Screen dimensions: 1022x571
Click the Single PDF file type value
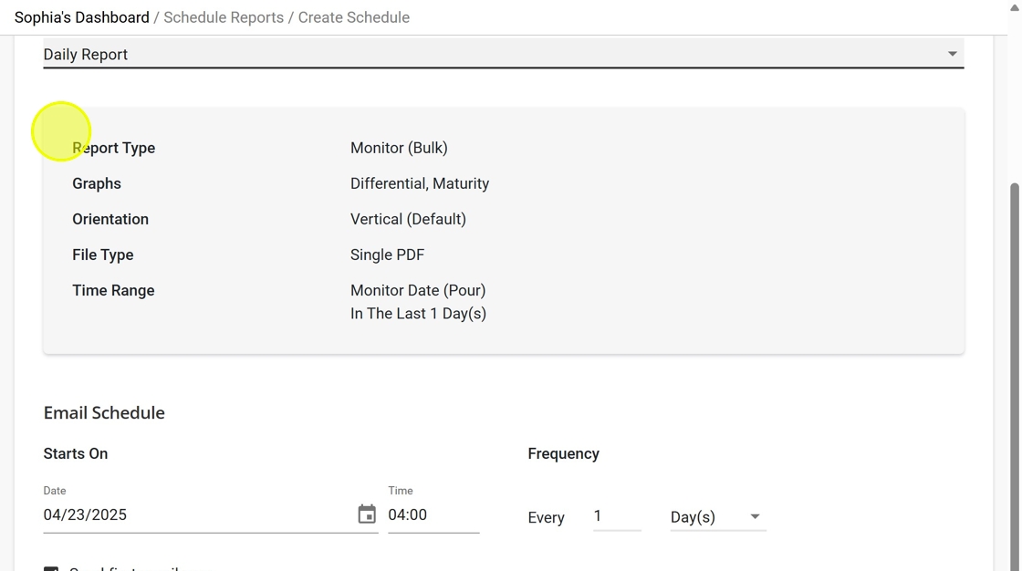click(387, 254)
